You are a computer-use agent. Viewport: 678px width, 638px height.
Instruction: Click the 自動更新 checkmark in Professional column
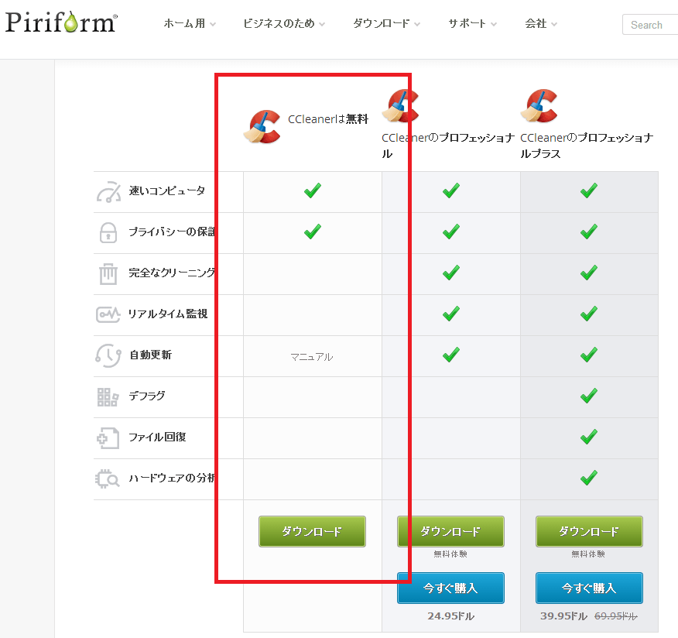(x=451, y=355)
